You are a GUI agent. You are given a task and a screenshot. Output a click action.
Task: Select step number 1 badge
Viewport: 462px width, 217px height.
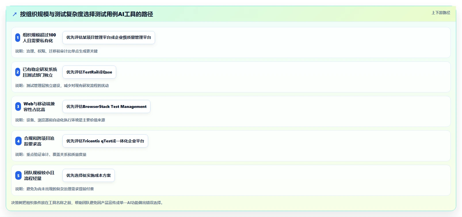(x=18, y=38)
